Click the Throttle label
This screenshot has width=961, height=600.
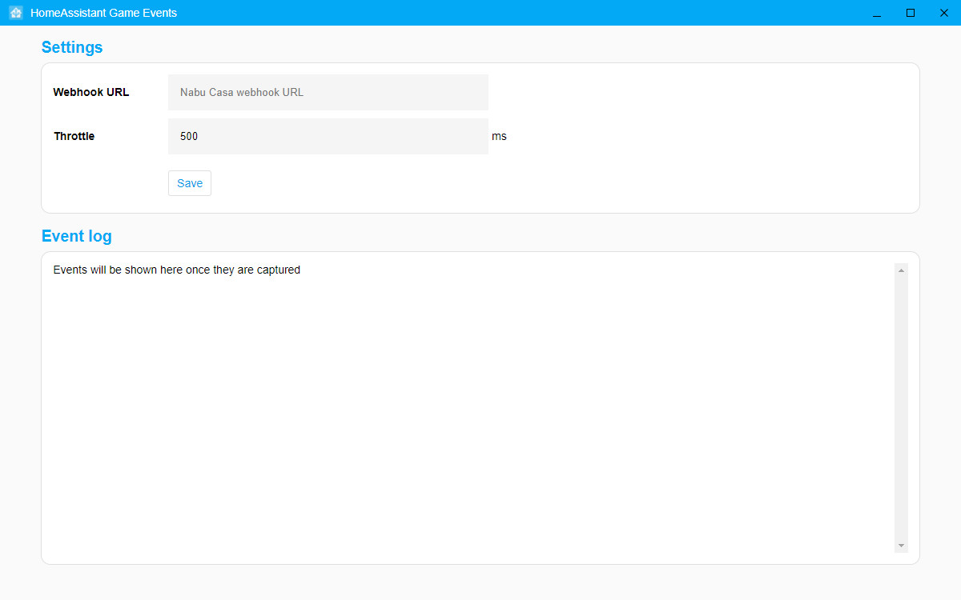pyautogui.click(x=74, y=136)
